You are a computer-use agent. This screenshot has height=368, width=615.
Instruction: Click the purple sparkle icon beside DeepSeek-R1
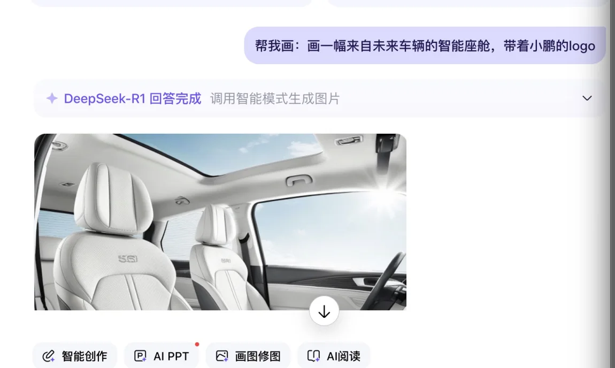(52, 98)
